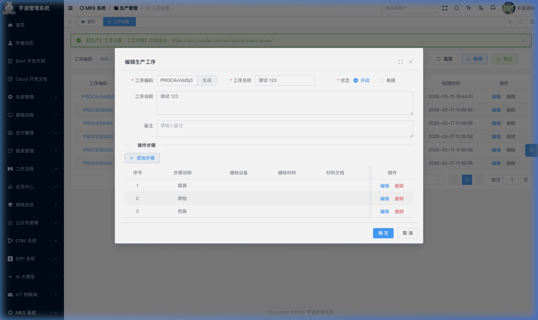Maximize the dialog with its expand icon

coord(401,62)
